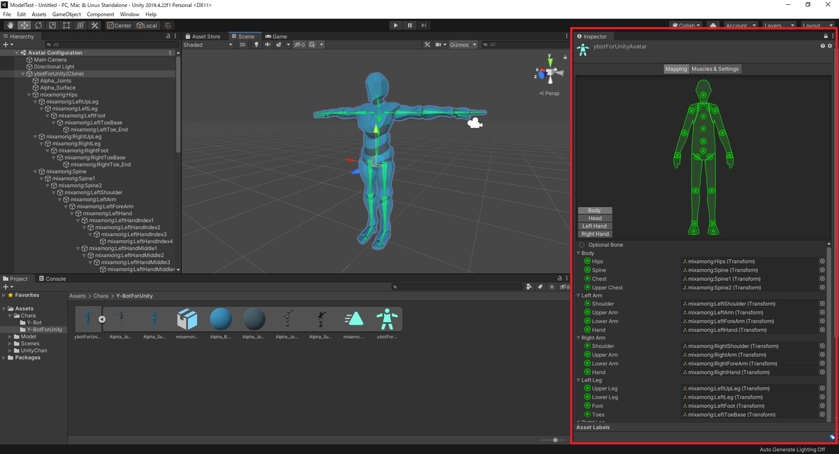Select the Scale tool
The height and width of the screenshot is (454, 839).
[52, 25]
